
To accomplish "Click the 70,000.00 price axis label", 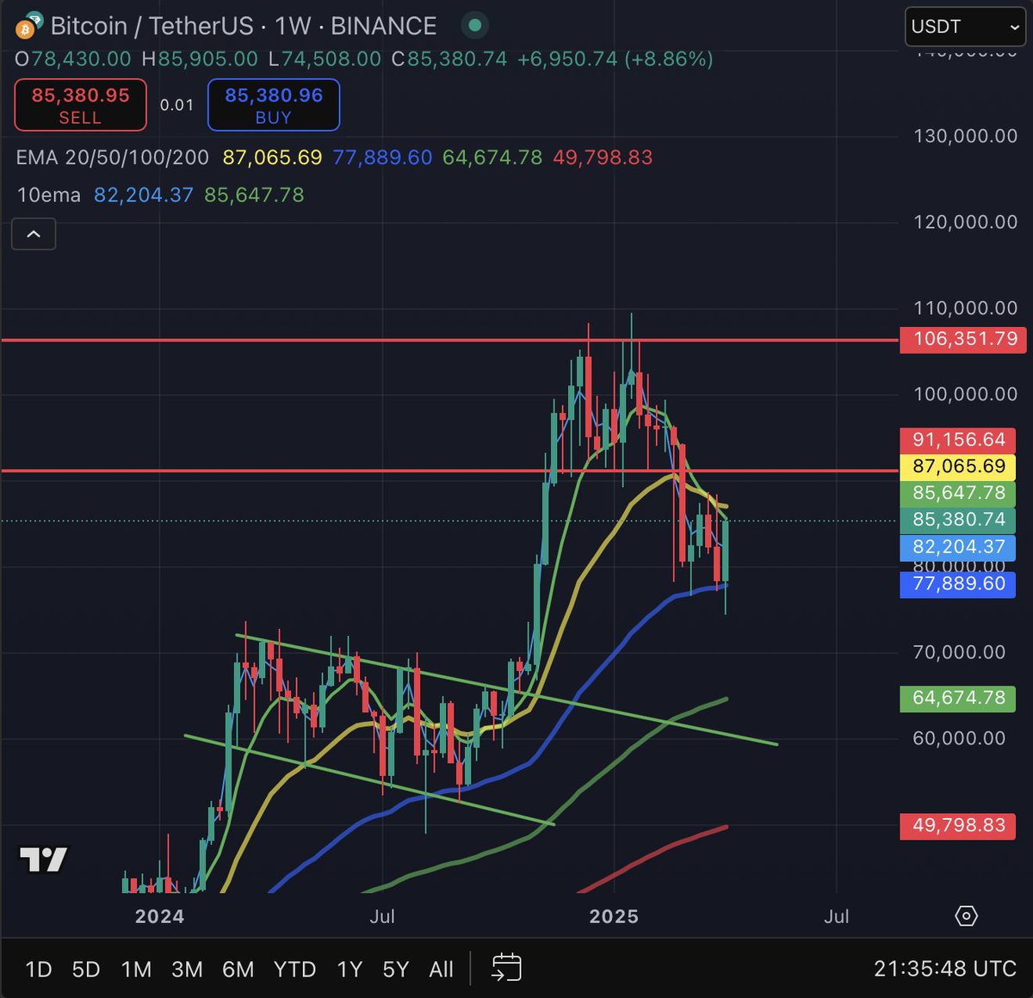I will 959,652.
